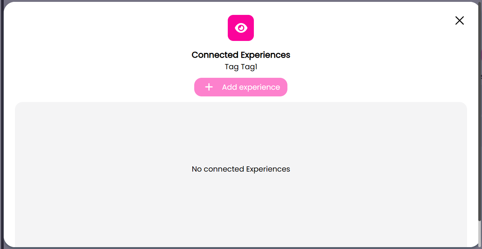Click the No connected Experiences message
This screenshot has height=249, width=482.
pos(241,169)
